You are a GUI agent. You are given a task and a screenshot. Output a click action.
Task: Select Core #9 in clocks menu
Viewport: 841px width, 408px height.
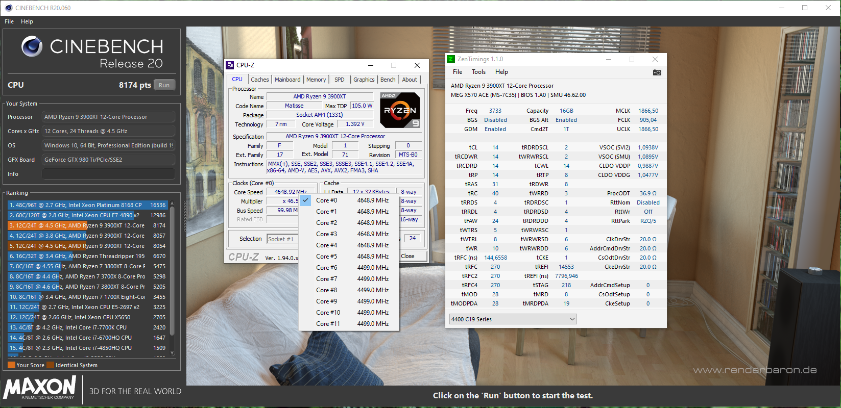(349, 301)
